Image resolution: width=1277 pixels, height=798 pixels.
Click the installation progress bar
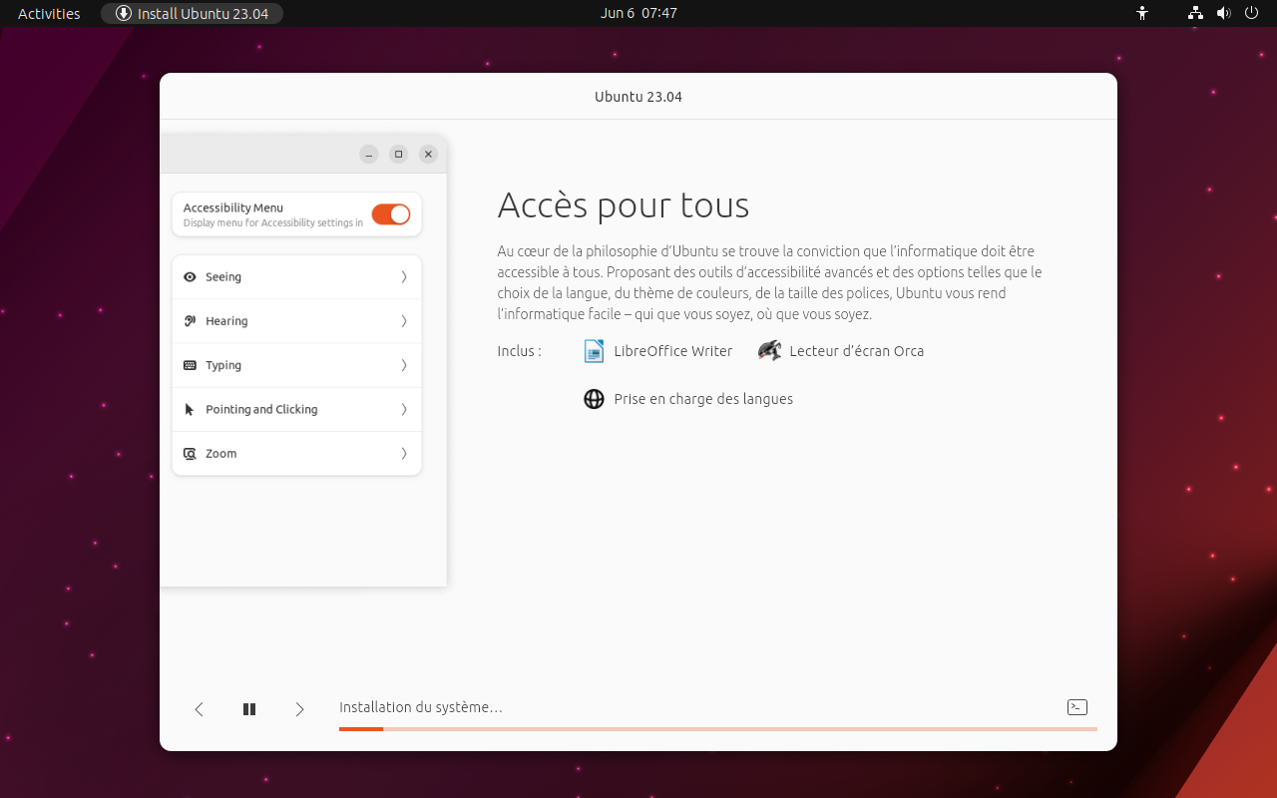(718, 729)
